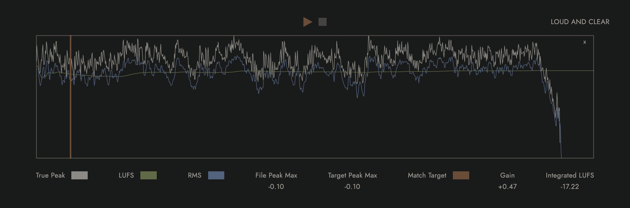The height and width of the screenshot is (208, 630).
Task: Click the LUFS legend label
Action: (x=126, y=175)
